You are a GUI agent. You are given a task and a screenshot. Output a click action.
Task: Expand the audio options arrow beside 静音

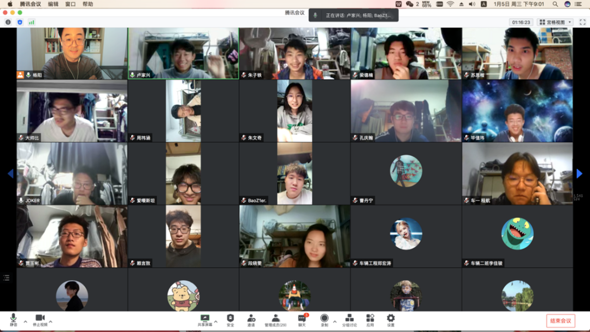pyautogui.click(x=25, y=322)
